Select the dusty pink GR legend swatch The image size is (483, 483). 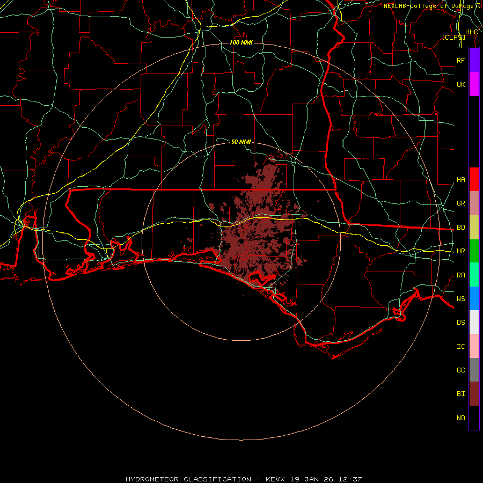[x=474, y=203]
